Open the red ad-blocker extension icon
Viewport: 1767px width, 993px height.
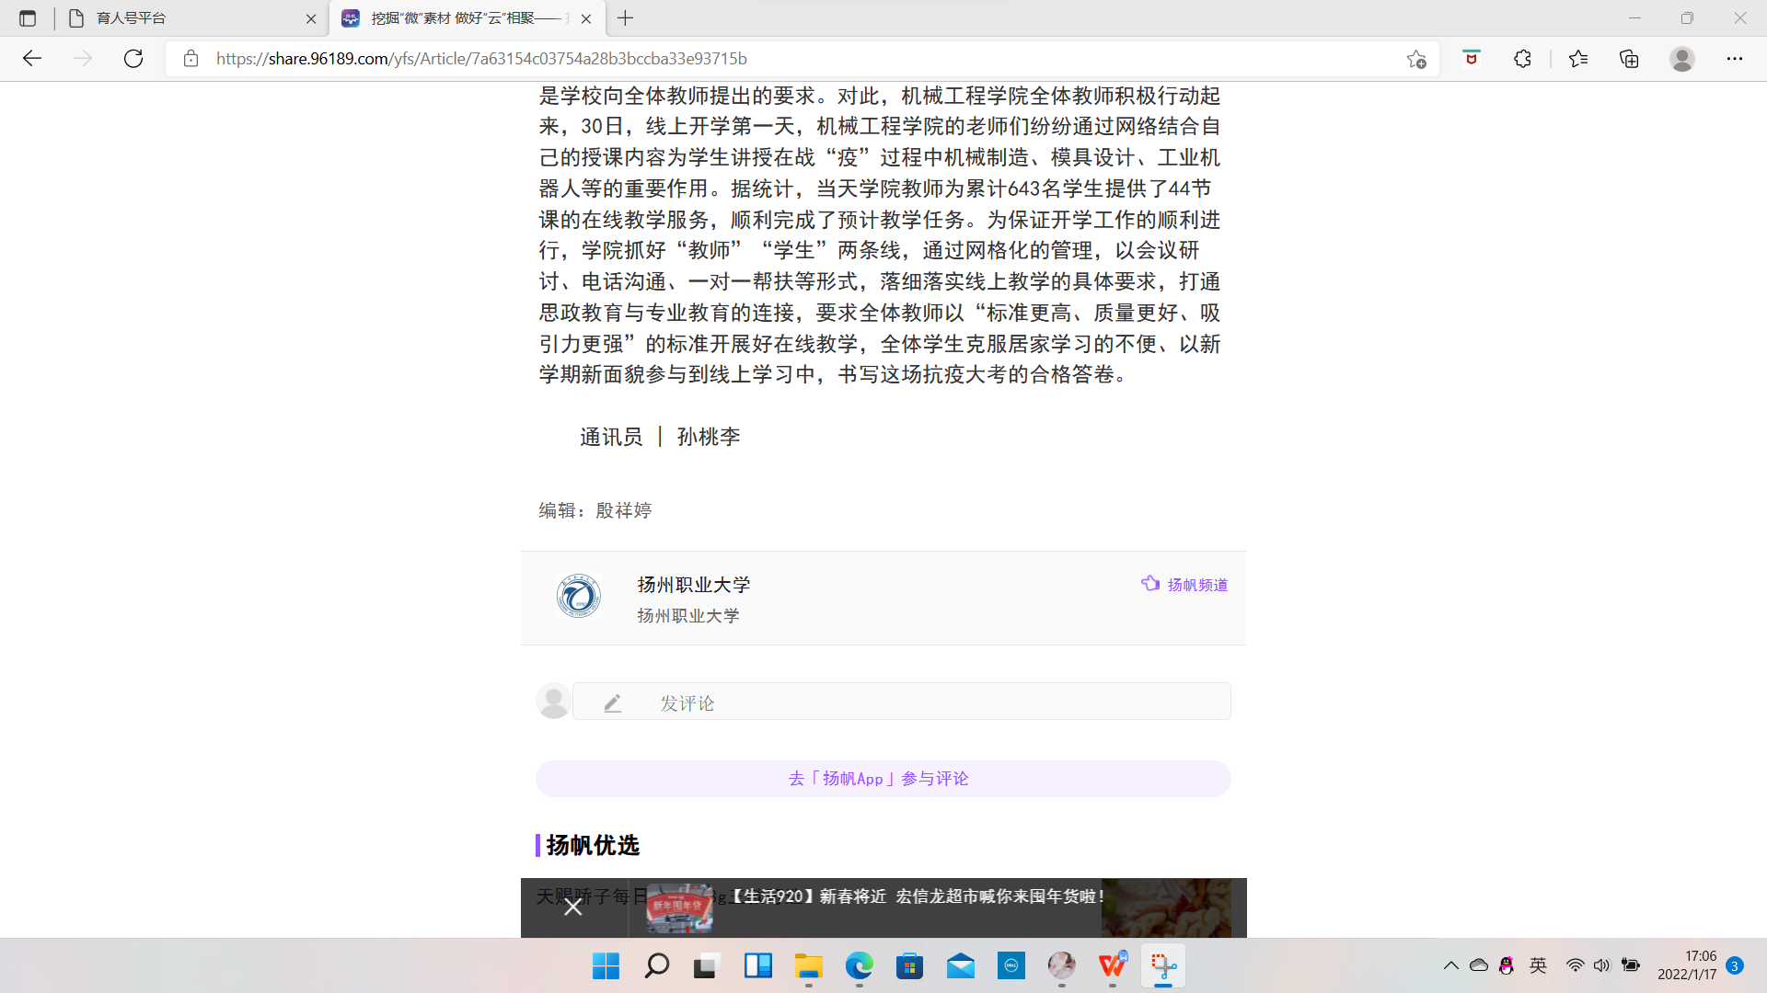[1471, 59]
